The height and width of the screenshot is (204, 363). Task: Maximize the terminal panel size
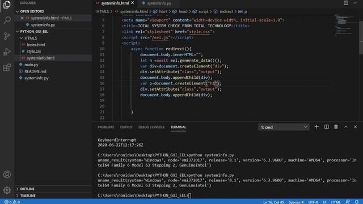(x=345, y=127)
